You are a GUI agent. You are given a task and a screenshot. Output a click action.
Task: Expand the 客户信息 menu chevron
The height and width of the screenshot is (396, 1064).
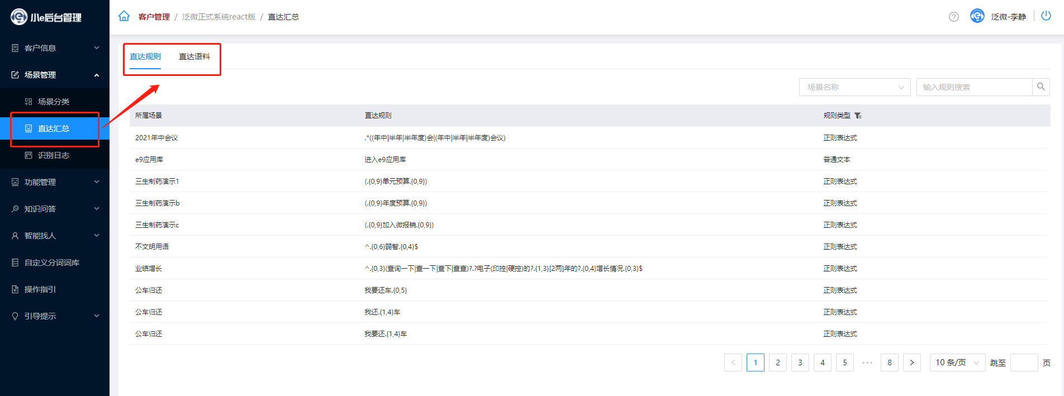tap(97, 48)
